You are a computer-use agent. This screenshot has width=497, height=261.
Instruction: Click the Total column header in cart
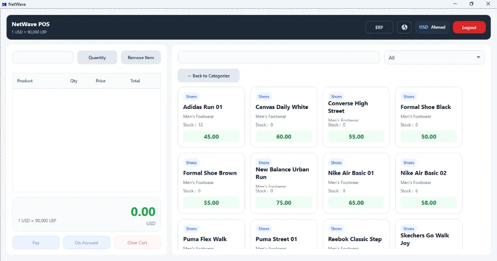(135, 81)
